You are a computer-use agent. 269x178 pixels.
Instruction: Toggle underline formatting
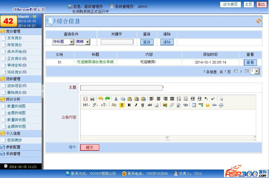pyautogui.click(x=143, y=105)
